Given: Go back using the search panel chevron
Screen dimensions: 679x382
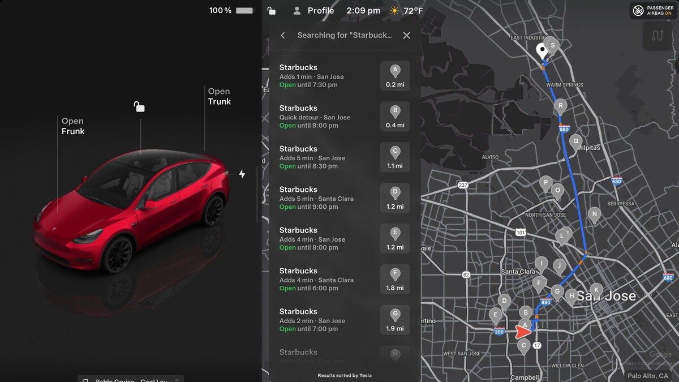Looking at the screenshot, I should [283, 35].
